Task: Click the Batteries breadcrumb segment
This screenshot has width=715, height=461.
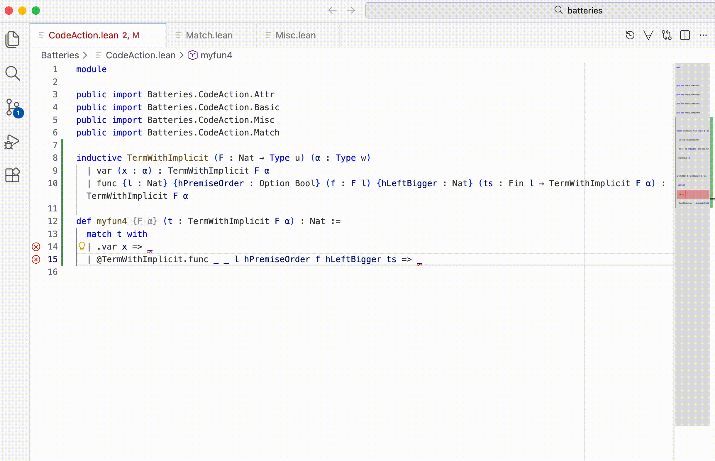Action: (60, 55)
